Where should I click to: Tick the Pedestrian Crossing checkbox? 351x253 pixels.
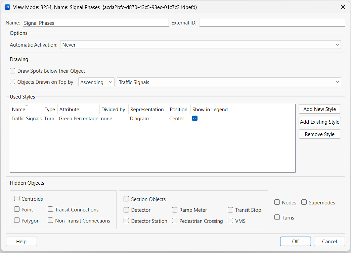coord(175,221)
